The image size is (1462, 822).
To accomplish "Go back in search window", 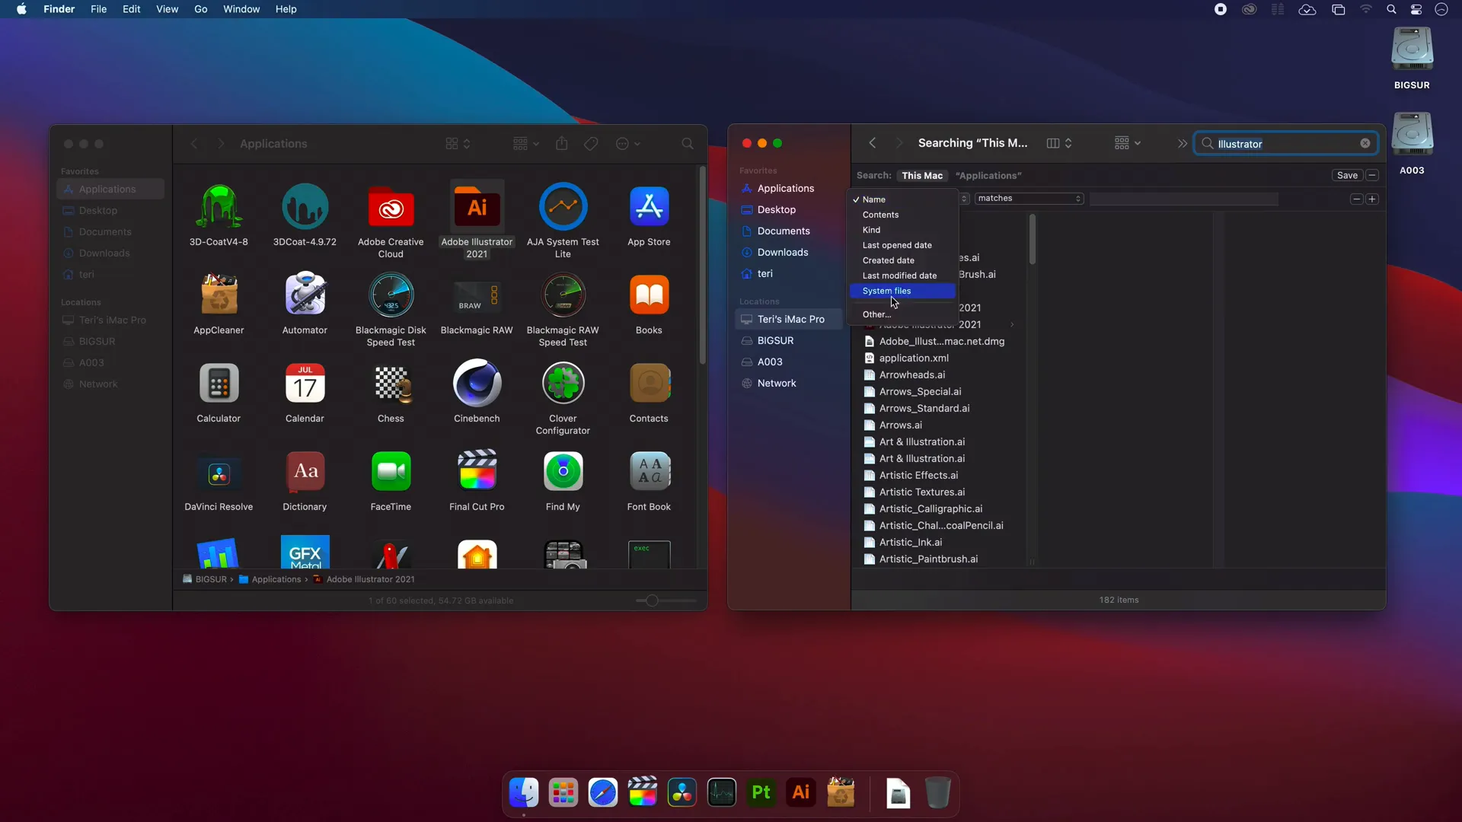I will click(x=873, y=143).
